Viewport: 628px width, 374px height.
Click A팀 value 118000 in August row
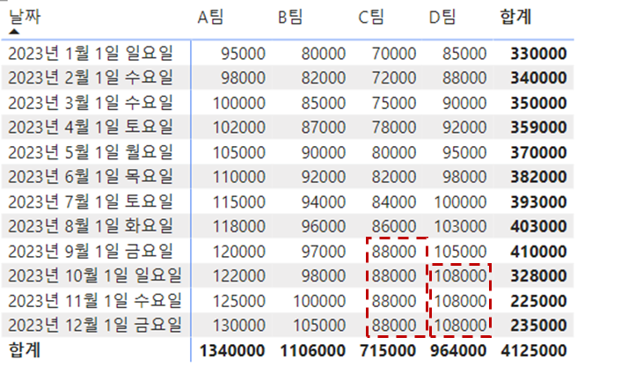239,226
